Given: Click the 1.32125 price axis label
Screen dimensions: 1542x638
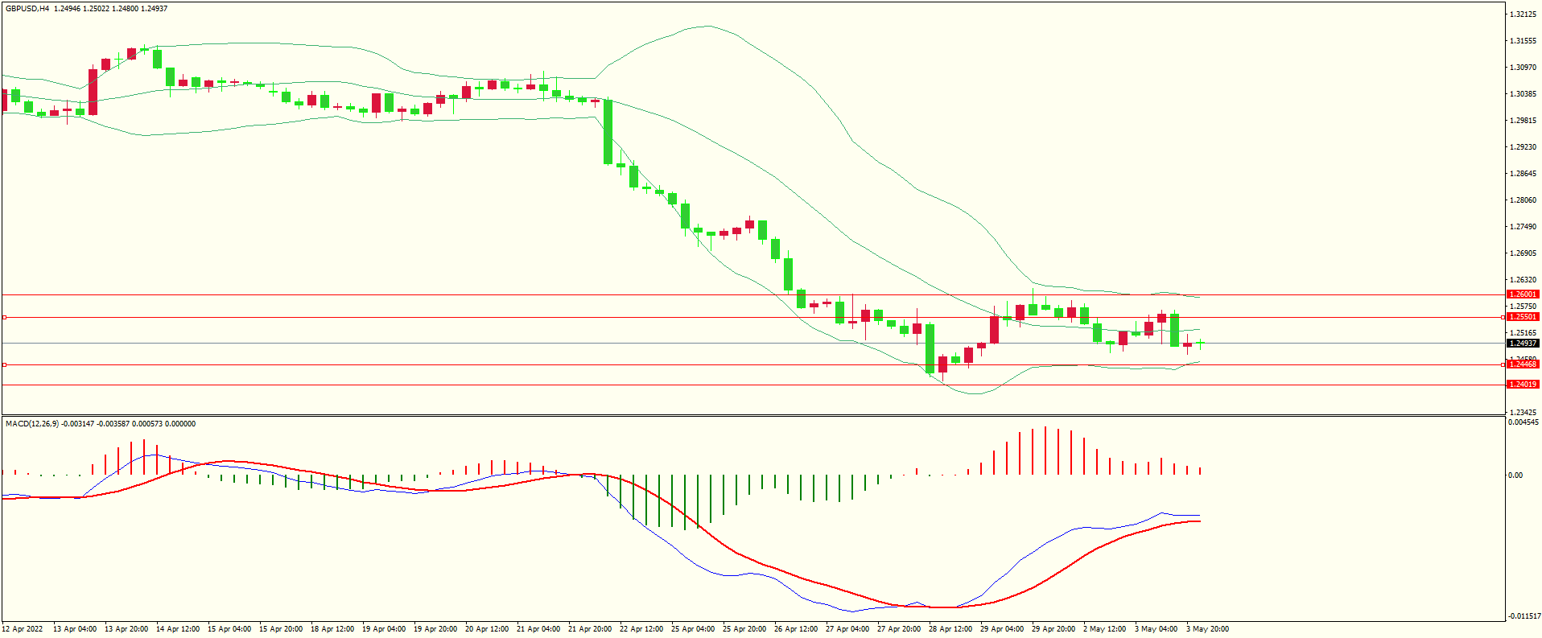Looking at the screenshot, I should click(x=1523, y=14).
